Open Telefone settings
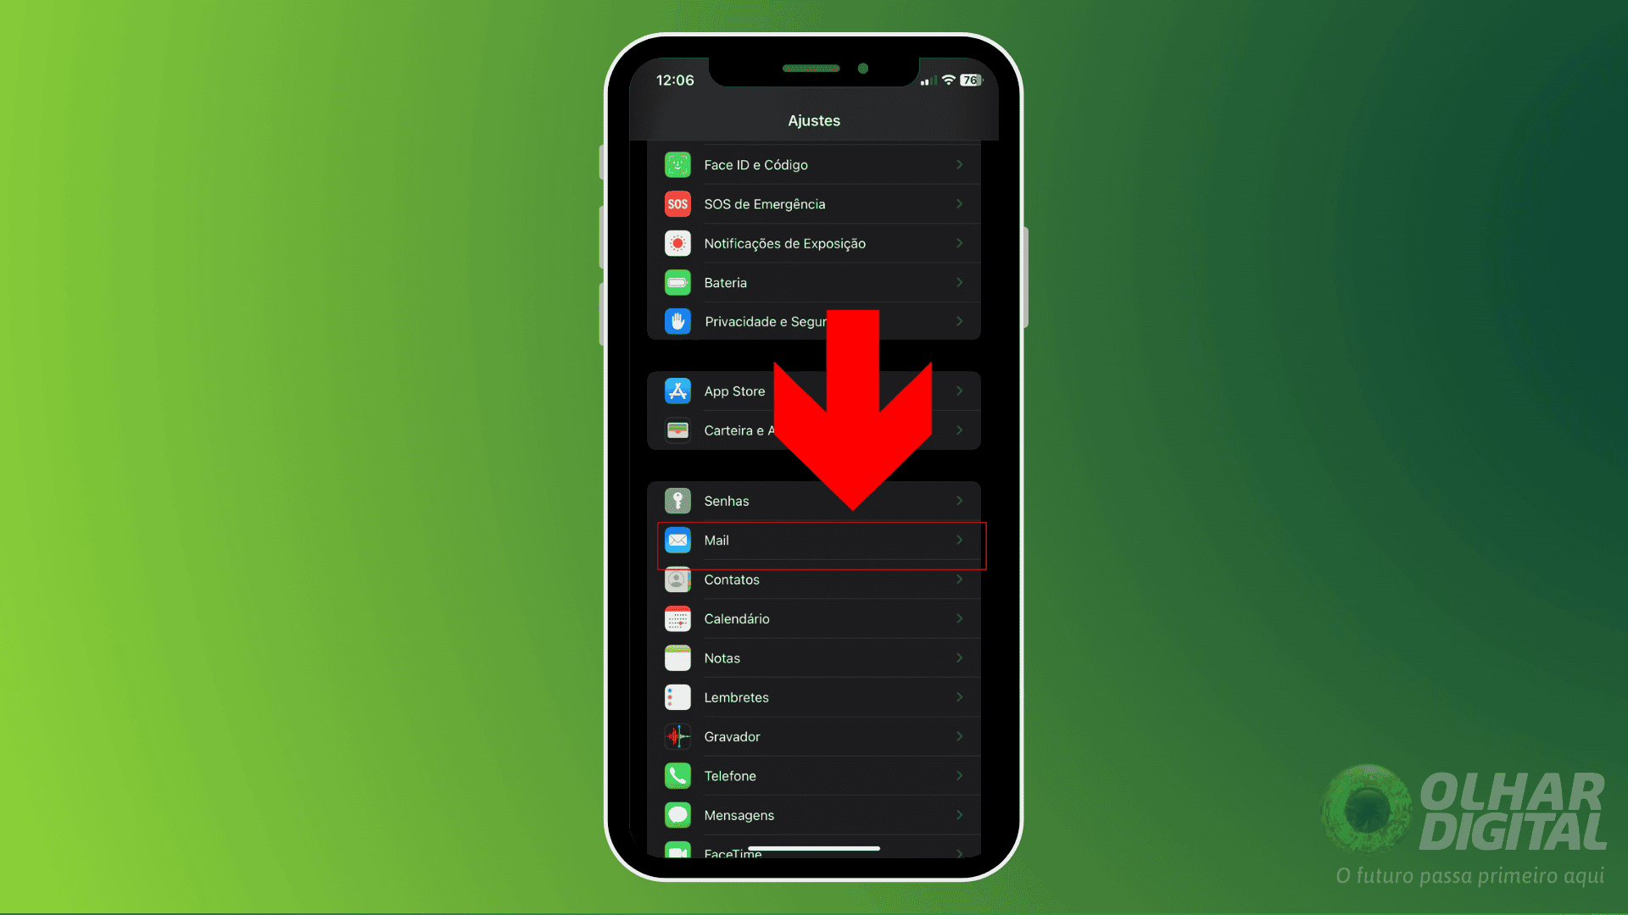Viewport: 1628px width, 915px height. click(813, 775)
